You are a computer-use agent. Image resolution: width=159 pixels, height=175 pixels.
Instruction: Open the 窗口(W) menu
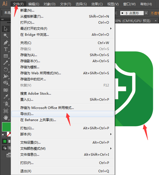click(129, 4)
